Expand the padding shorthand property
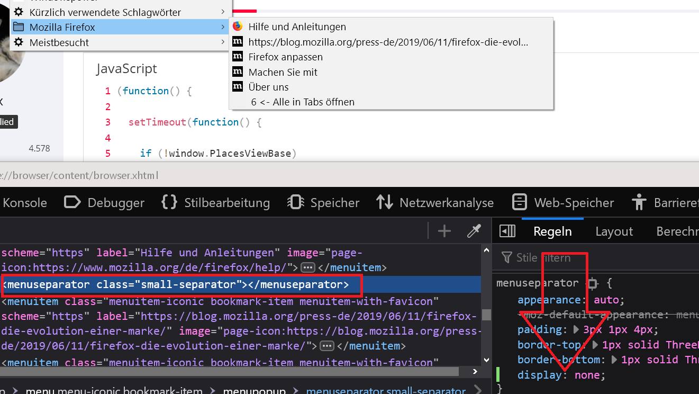The height and width of the screenshot is (394, 699). pyautogui.click(x=577, y=330)
